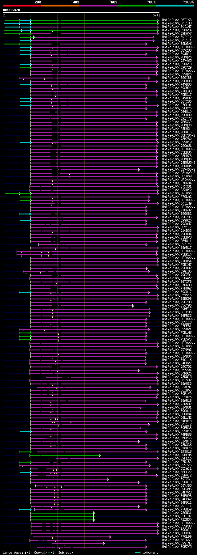Click the red 20% identity legend bar
Viewport: 197px width, 555px height.
[x=22, y=6]
